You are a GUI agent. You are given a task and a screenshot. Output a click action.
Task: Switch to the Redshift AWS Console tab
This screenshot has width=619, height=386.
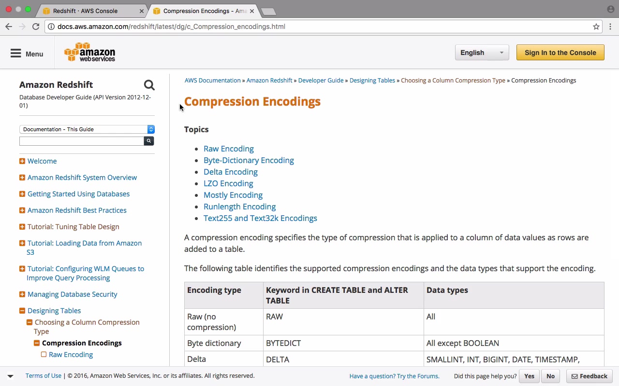[92, 11]
